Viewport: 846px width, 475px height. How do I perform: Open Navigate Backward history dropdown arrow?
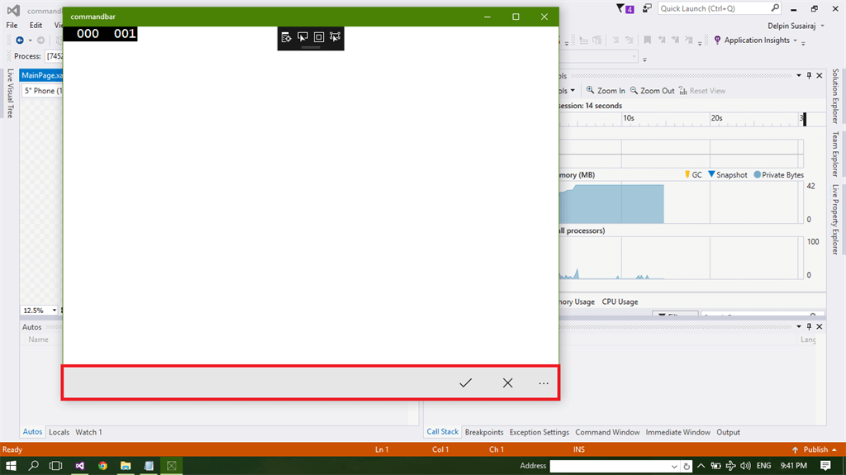click(x=31, y=40)
